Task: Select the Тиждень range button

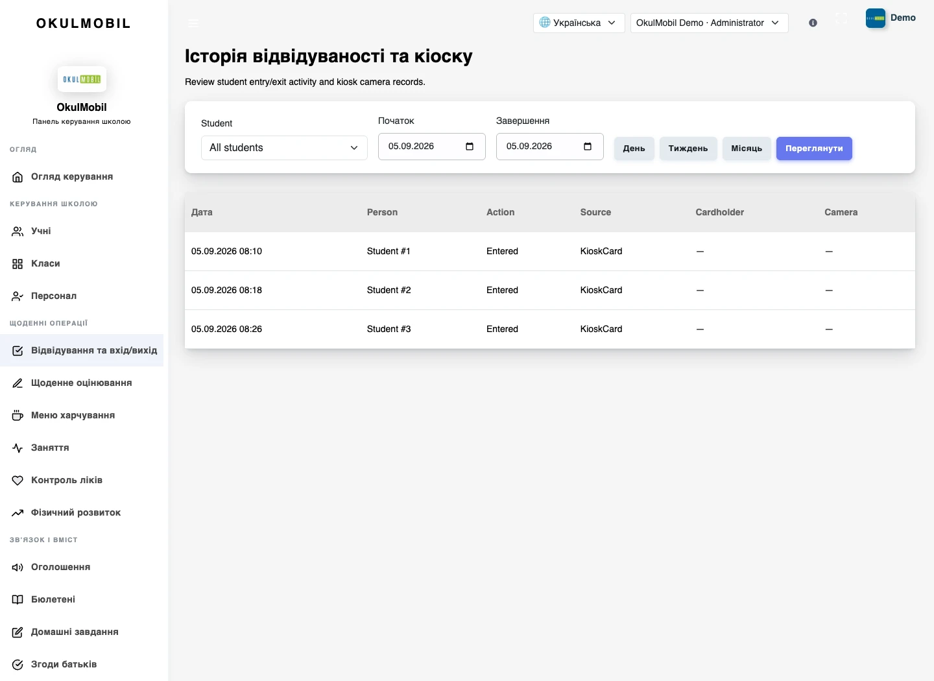Action: [x=688, y=149]
